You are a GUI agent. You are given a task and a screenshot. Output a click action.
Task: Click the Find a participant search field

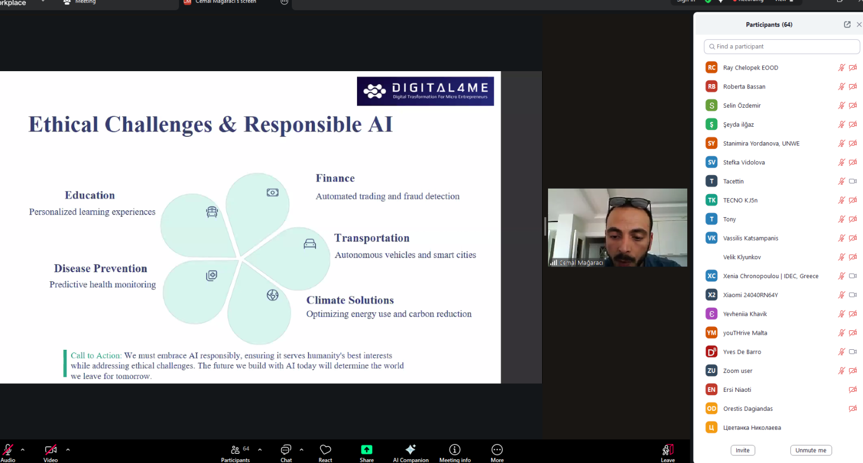(x=782, y=47)
